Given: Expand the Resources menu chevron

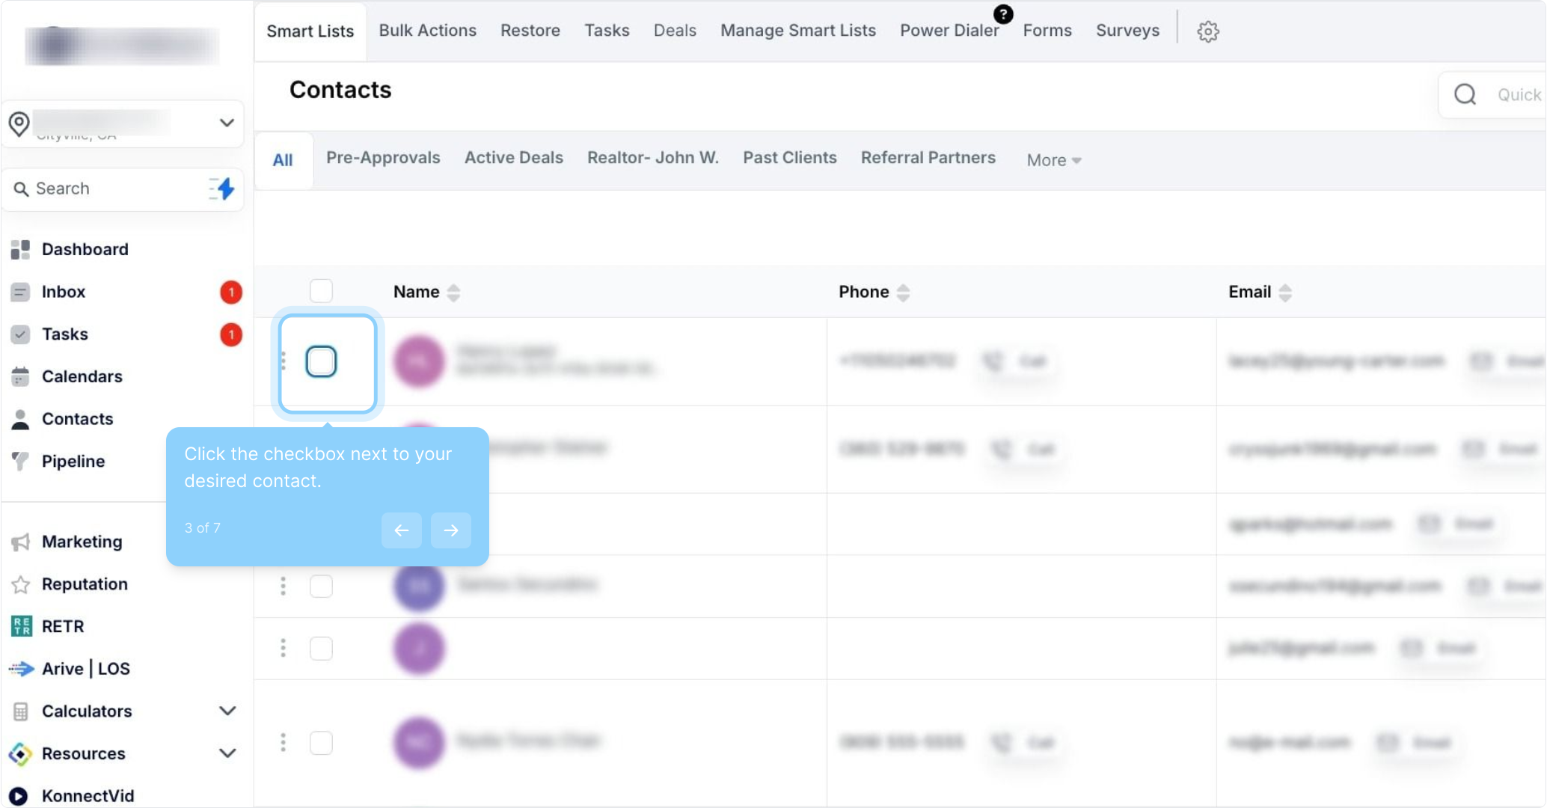Looking at the screenshot, I should coord(227,753).
